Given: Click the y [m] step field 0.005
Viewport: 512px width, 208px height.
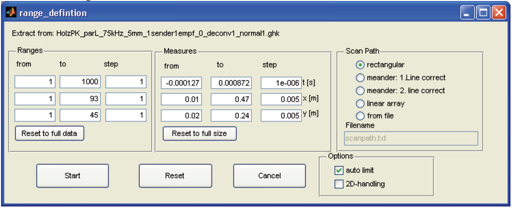Looking at the screenshot, I should pos(281,115).
